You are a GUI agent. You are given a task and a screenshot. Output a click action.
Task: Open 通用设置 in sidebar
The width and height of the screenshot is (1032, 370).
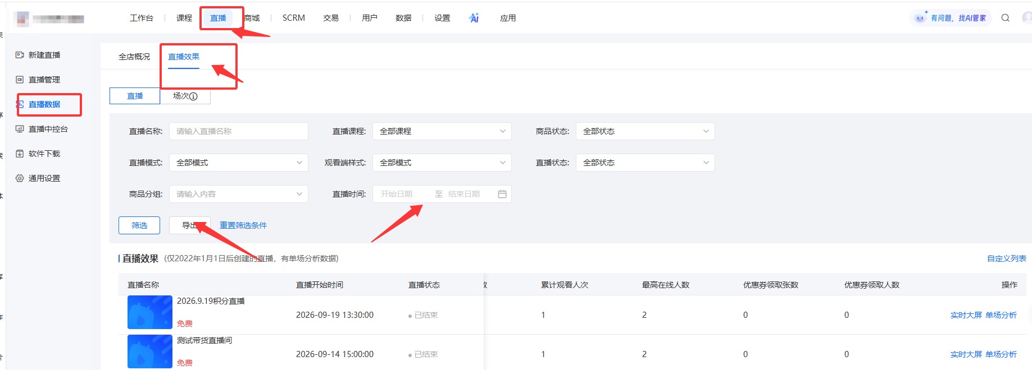(44, 178)
